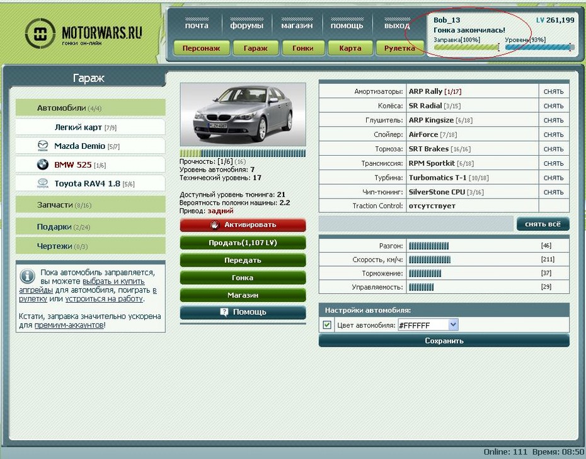This screenshot has height=459, width=586.
Task: Click the red Активировать button
Action: pyautogui.click(x=243, y=225)
